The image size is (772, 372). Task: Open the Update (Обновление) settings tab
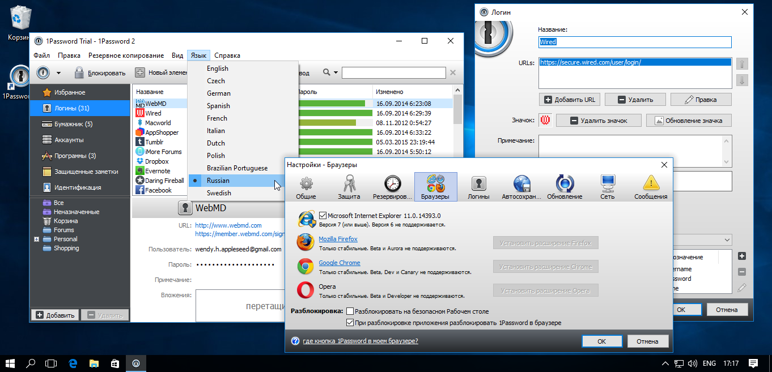coord(565,187)
